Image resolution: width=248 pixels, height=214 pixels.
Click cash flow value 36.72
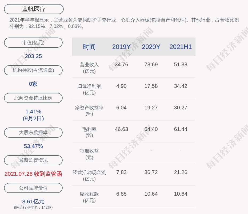(x=151, y=172)
